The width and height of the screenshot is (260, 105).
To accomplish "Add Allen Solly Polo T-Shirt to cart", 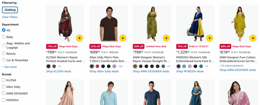I will click(123, 38).
